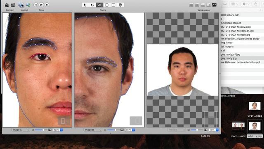
Task: Click the render image icon
Action: tap(7, 5)
